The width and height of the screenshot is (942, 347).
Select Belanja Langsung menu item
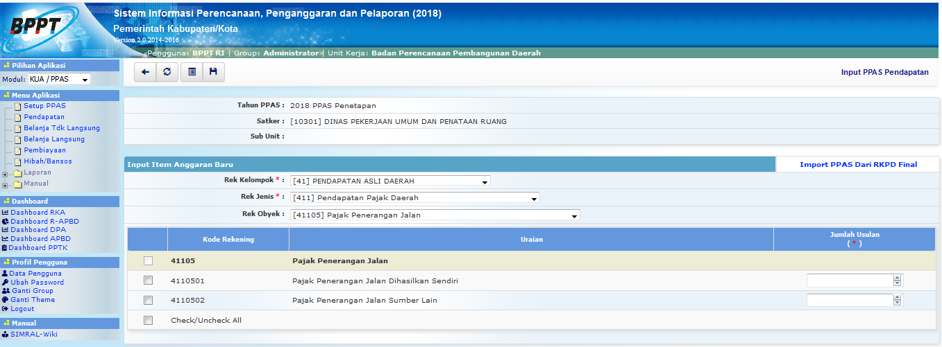(54, 139)
